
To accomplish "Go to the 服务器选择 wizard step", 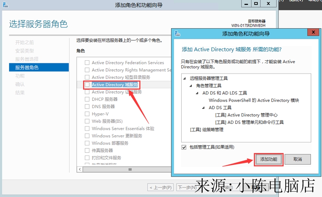I will pyautogui.click(x=27, y=59).
